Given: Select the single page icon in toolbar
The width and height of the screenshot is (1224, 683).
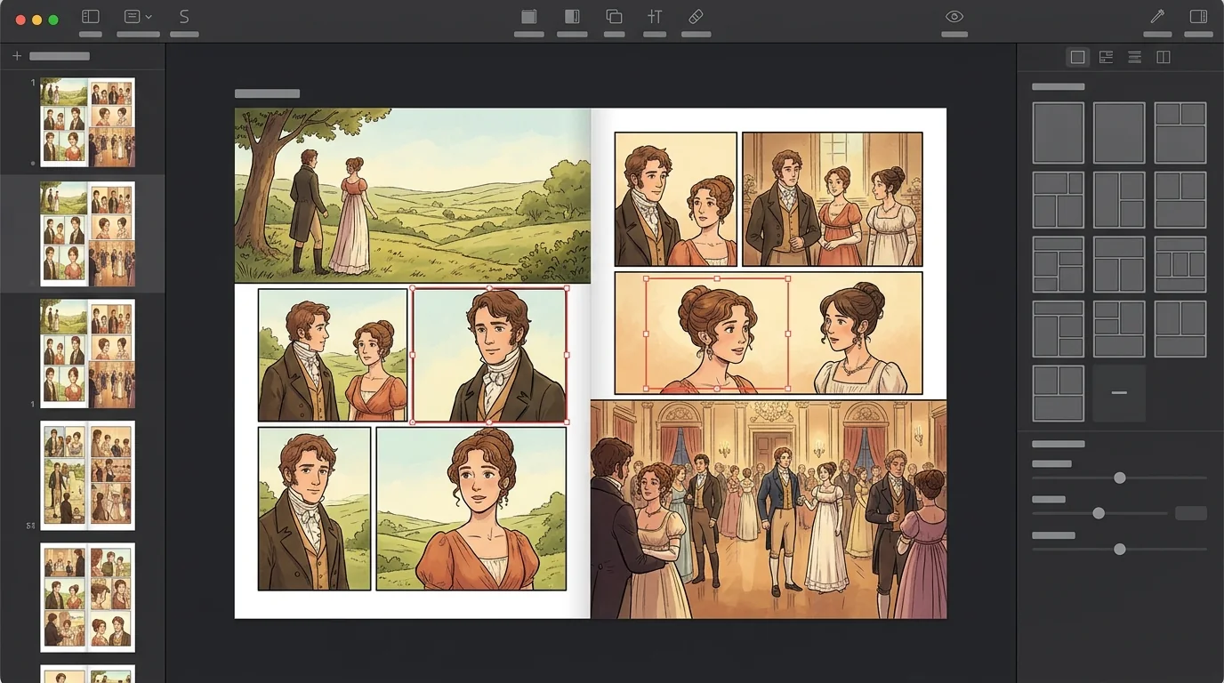Looking at the screenshot, I should pyautogui.click(x=529, y=16).
